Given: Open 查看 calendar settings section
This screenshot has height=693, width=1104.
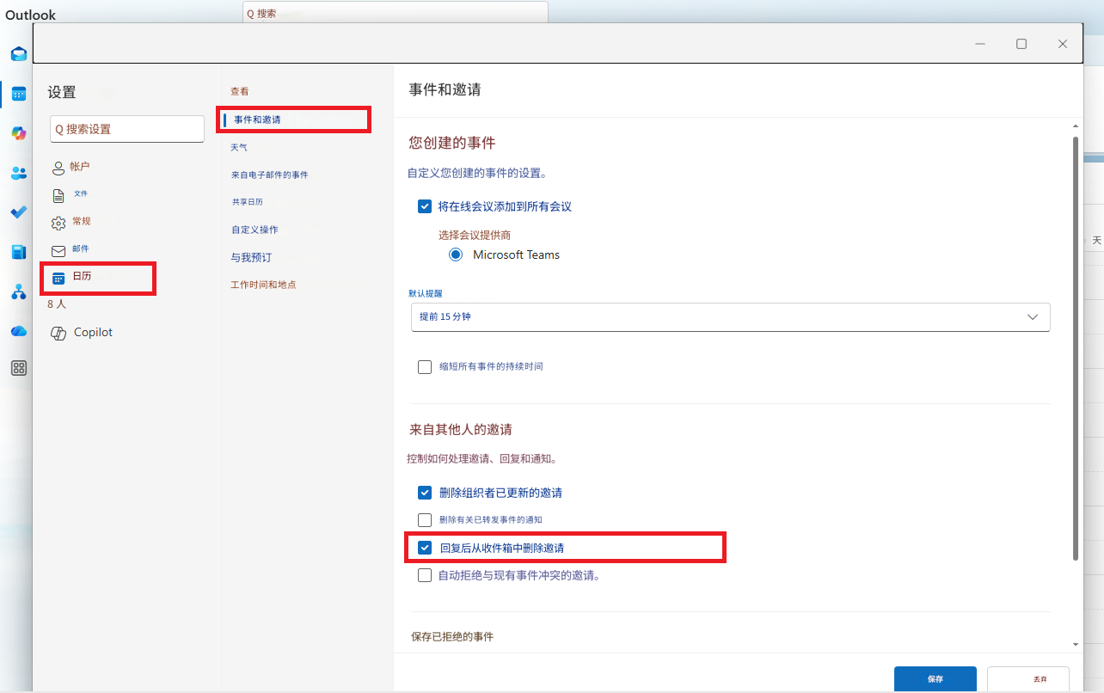Looking at the screenshot, I should click(x=240, y=91).
